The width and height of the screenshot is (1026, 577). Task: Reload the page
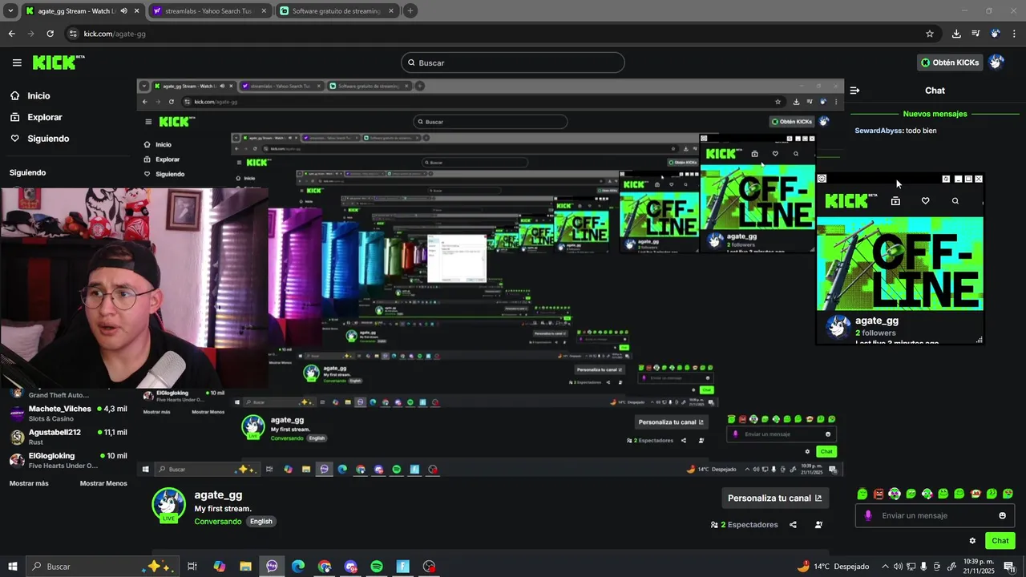pos(50,34)
